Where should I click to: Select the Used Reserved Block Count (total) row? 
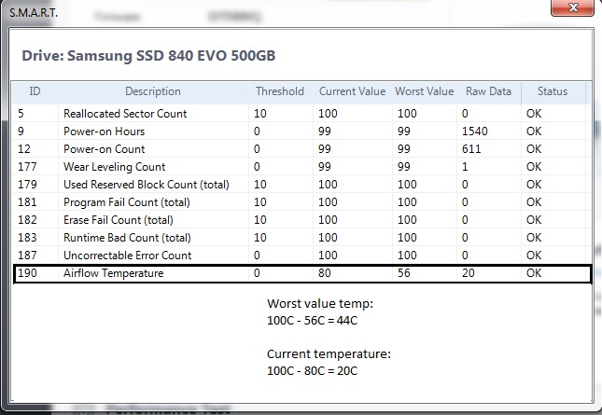click(x=301, y=184)
